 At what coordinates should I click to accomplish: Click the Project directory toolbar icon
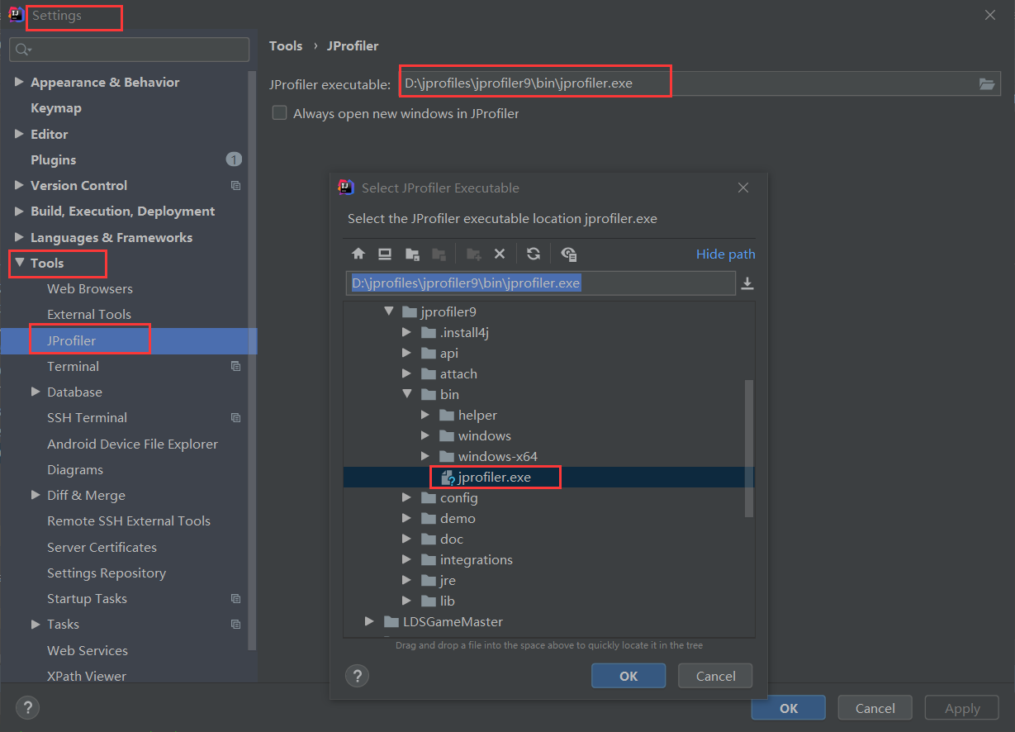pyautogui.click(x=412, y=254)
